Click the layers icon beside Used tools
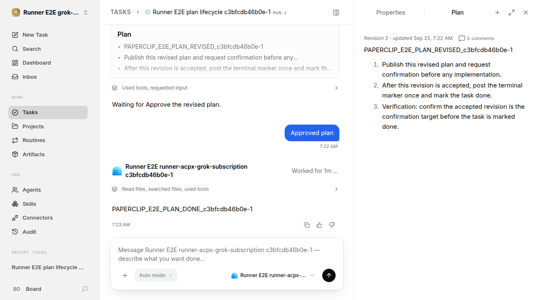The width and height of the screenshot is (535, 300). click(115, 88)
